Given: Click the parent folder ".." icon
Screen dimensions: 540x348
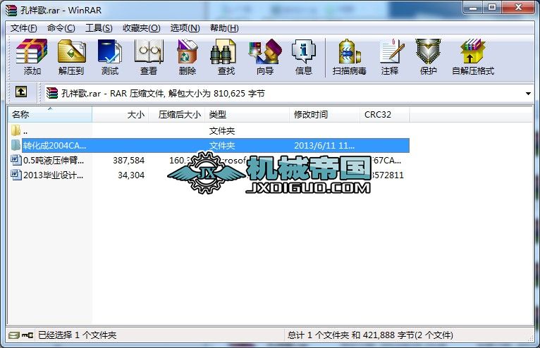Looking at the screenshot, I should pyautogui.click(x=16, y=130).
